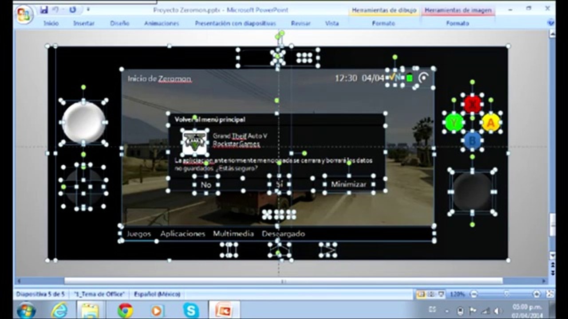
Task: Select the Juegos menu item
Action: tap(139, 233)
